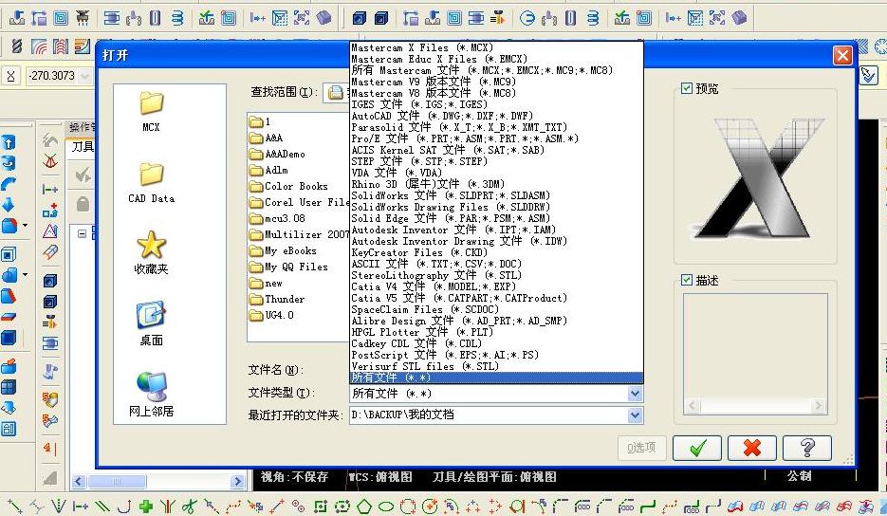Click WCS:俯视图 in the status bar

click(380, 477)
